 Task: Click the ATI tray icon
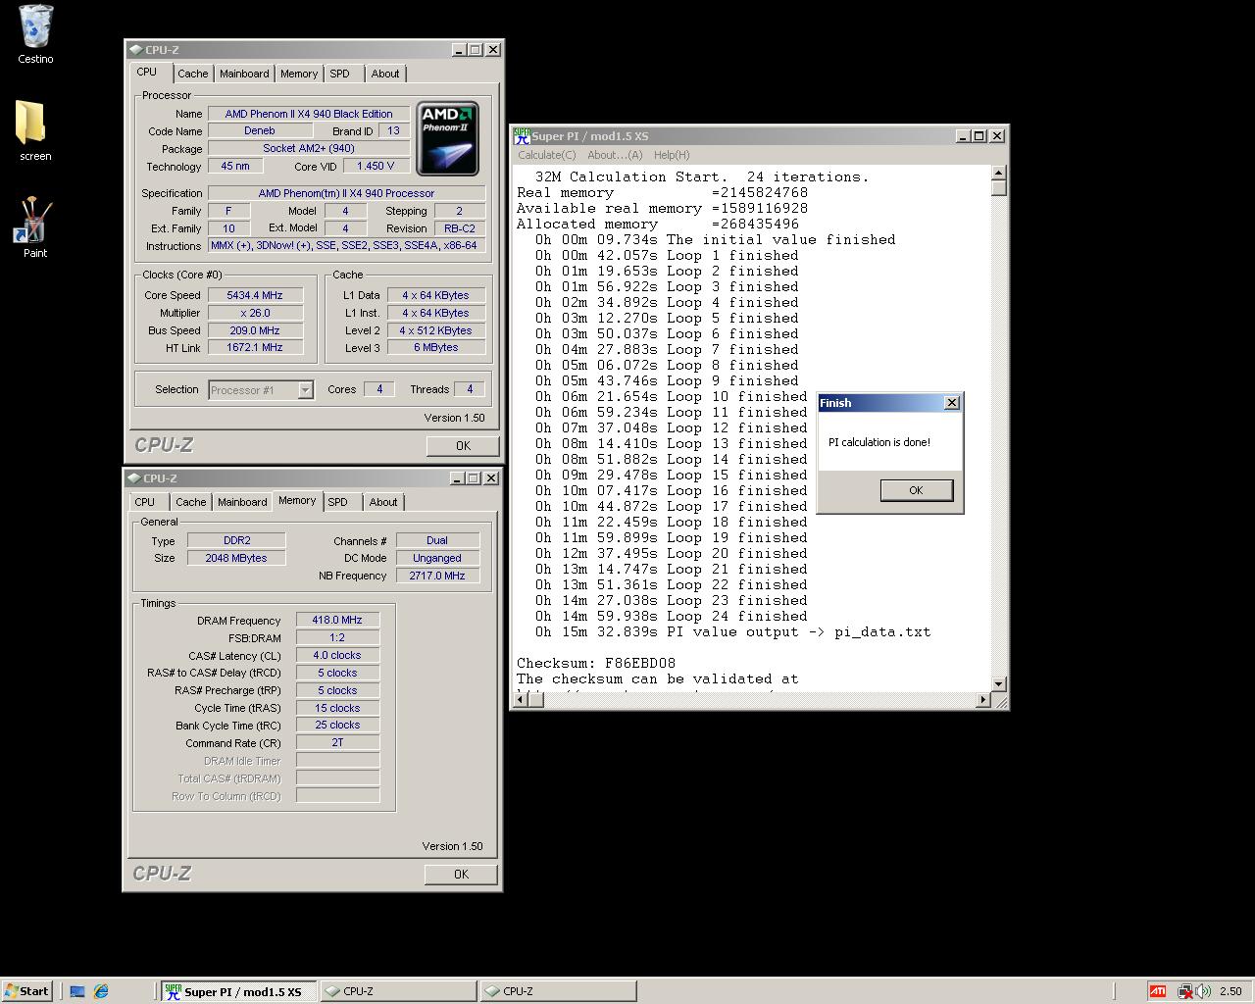[1158, 991]
